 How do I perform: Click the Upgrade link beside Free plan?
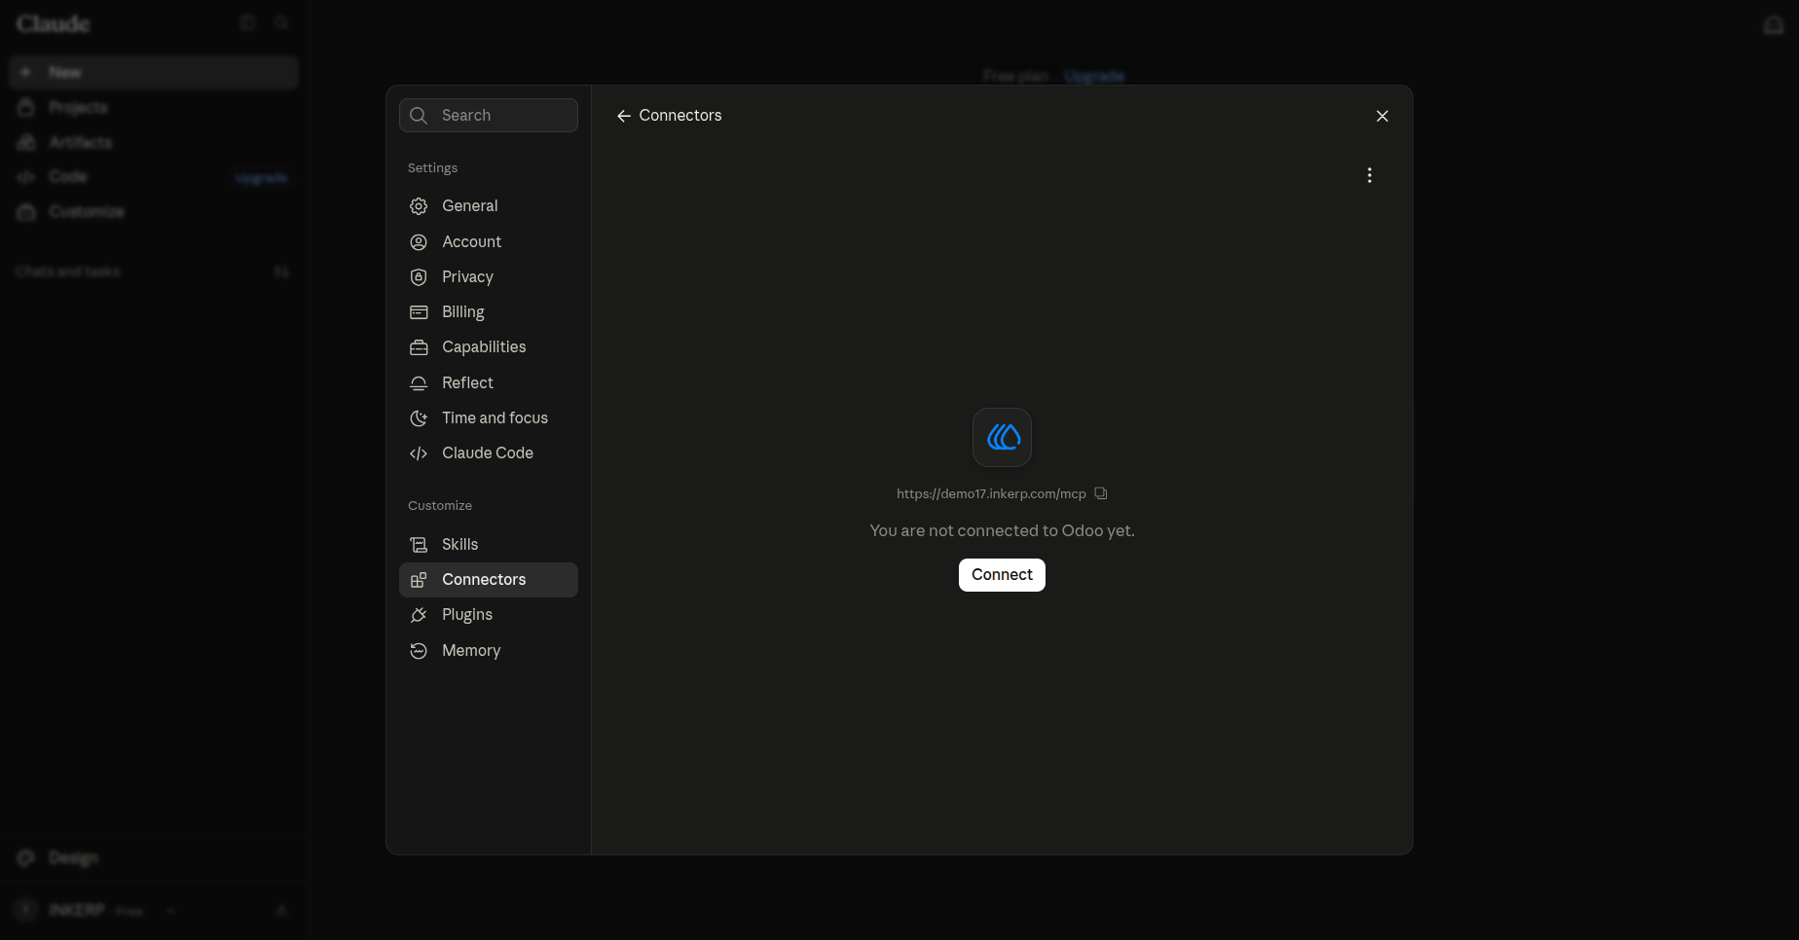pos(1094,76)
